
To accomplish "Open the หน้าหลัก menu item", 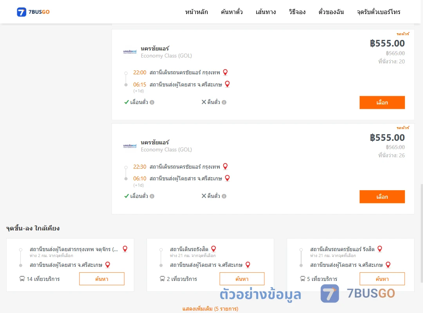I will click(x=196, y=12).
